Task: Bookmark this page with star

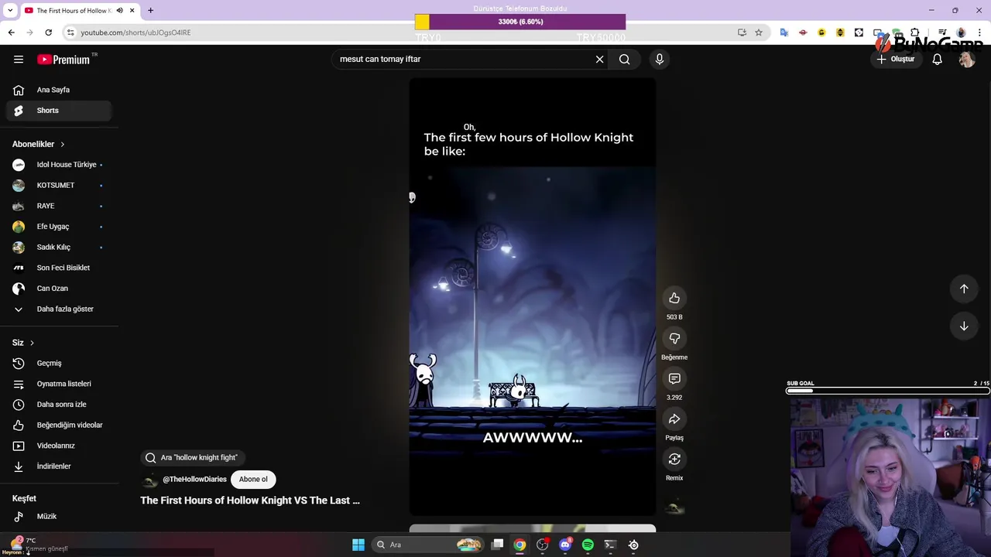Action: [x=759, y=32]
